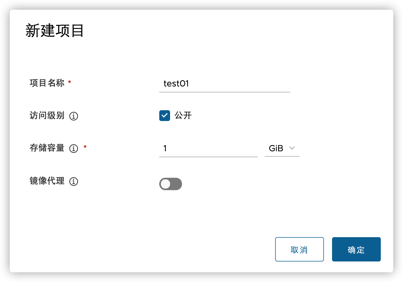The height and width of the screenshot is (282, 403).
Task: Click the chevron arrow beside GiB
Action: 292,148
